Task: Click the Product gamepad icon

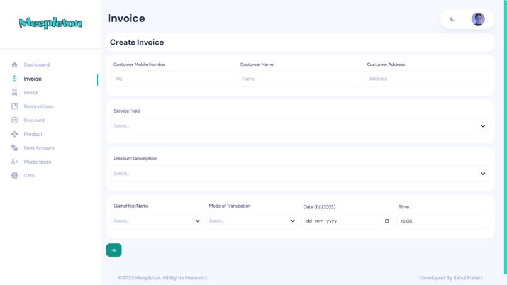Action: point(14,134)
